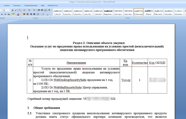This screenshot has width=186, height=119.
Task: Click the Clear Formatting icon
Action: tap(19, 10)
